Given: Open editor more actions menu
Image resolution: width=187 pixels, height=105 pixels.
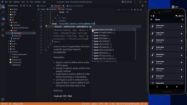Looking at the screenshot, I should coord(146,6).
